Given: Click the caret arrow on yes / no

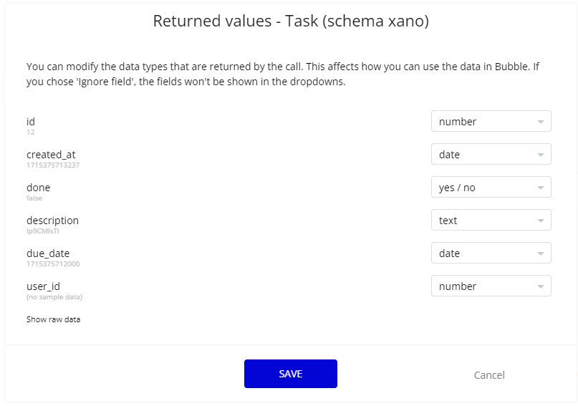Looking at the screenshot, I should click(541, 188).
